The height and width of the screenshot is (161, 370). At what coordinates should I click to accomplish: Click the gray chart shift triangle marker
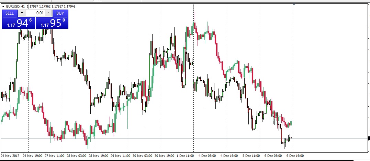[x=294, y=4]
